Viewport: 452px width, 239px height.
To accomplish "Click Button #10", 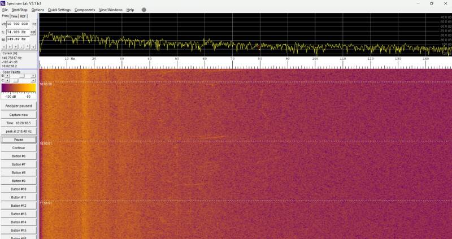I will pos(19,189).
